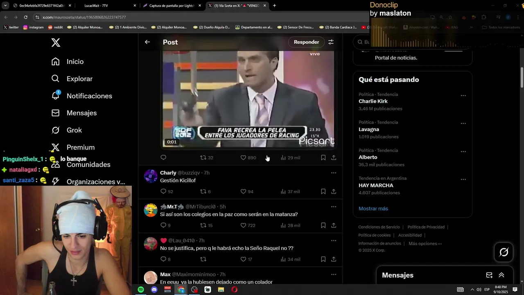
Task: Bookmark the main video post
Action: point(323,157)
